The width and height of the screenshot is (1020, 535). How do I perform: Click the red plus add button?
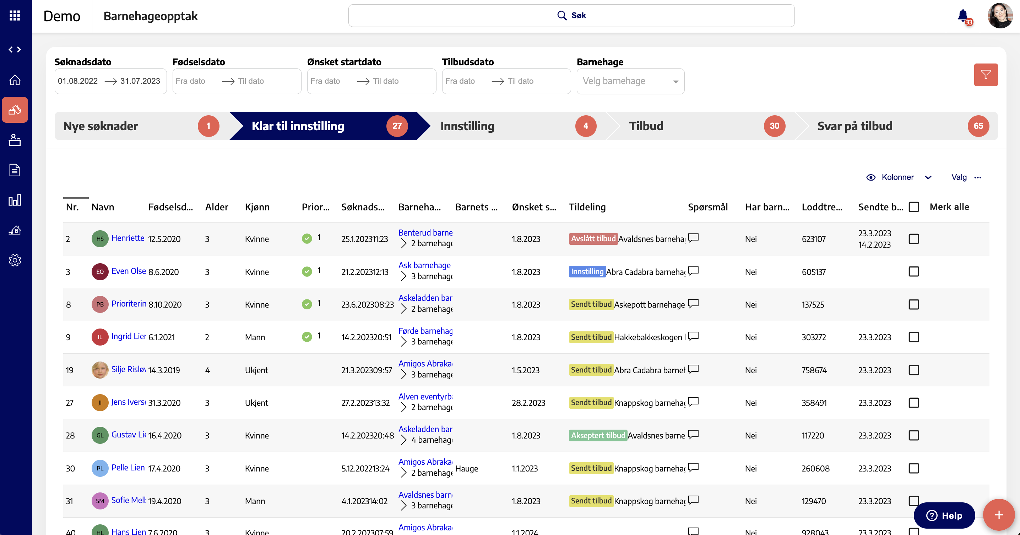[999, 514]
